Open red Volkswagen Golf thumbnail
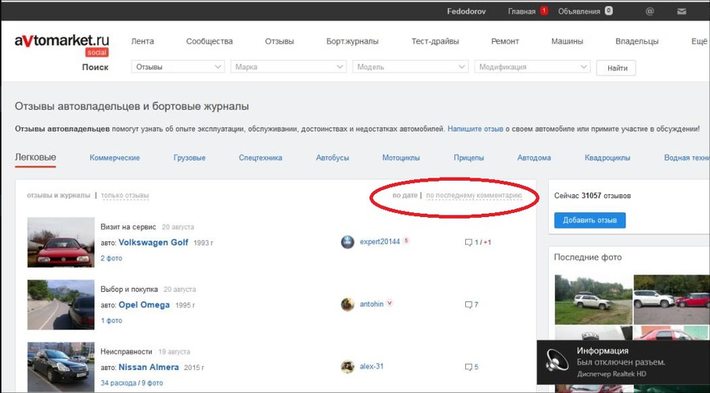The image size is (710, 393). [x=61, y=242]
